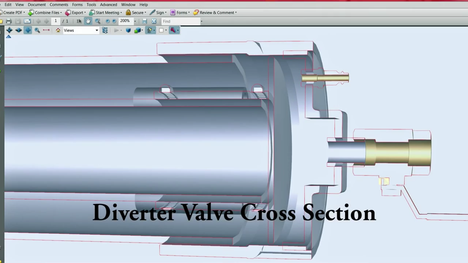
Task: Toggle perspective/orthographic projection cube
Action: click(x=128, y=30)
